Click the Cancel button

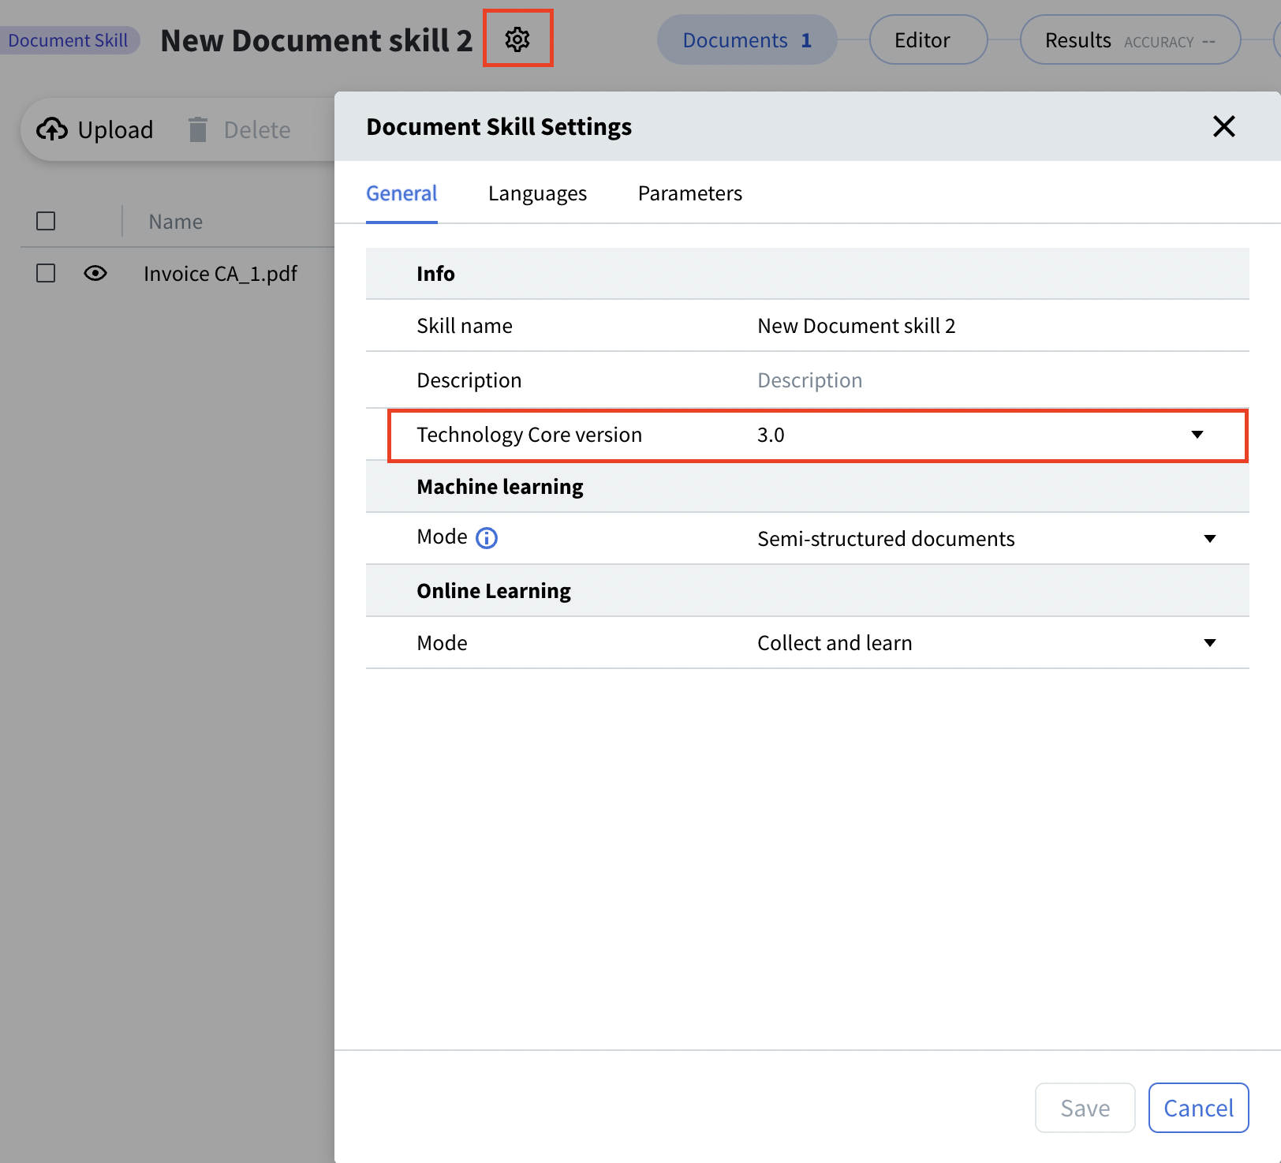click(x=1197, y=1108)
